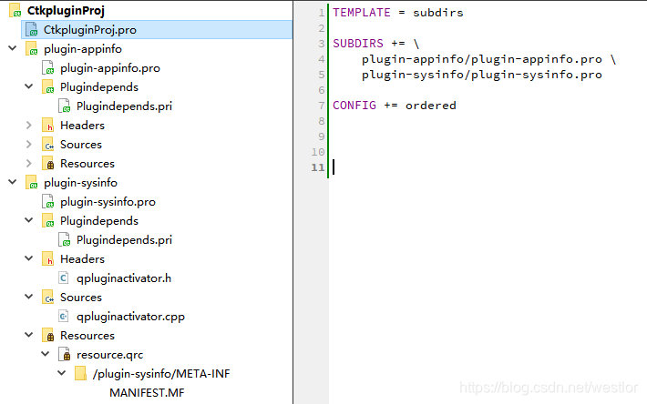This screenshot has width=647, height=404.
Task: Select Plugindepends.pri label under plugin-sysinfo
Action: click(x=124, y=240)
